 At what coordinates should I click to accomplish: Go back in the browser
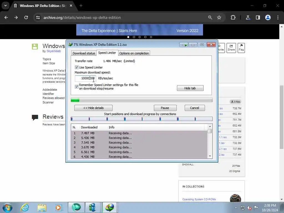coord(6,17)
